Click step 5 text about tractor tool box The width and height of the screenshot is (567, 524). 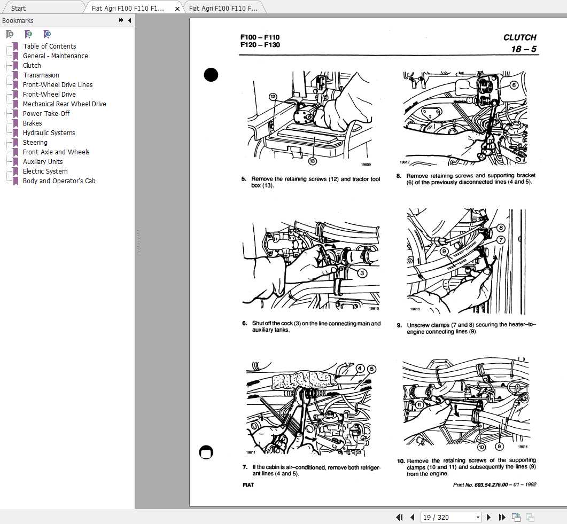click(x=311, y=182)
